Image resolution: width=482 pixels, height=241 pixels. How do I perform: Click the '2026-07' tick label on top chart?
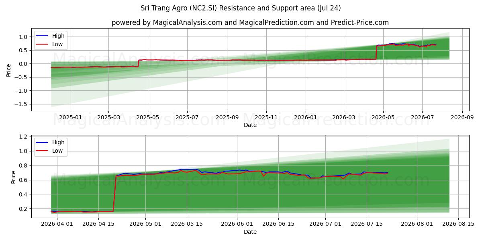(x=423, y=117)
